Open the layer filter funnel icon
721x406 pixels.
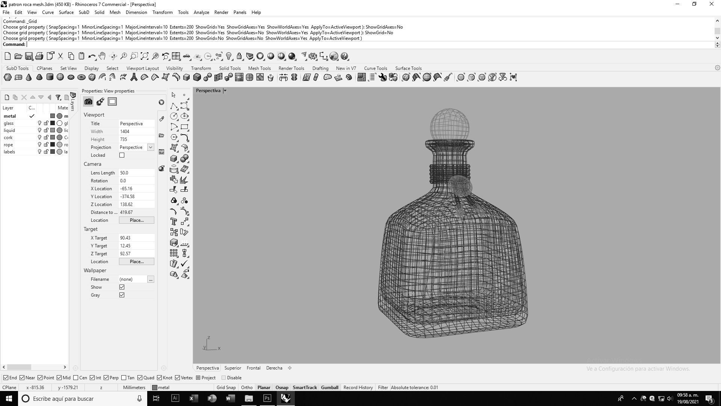(x=58, y=97)
